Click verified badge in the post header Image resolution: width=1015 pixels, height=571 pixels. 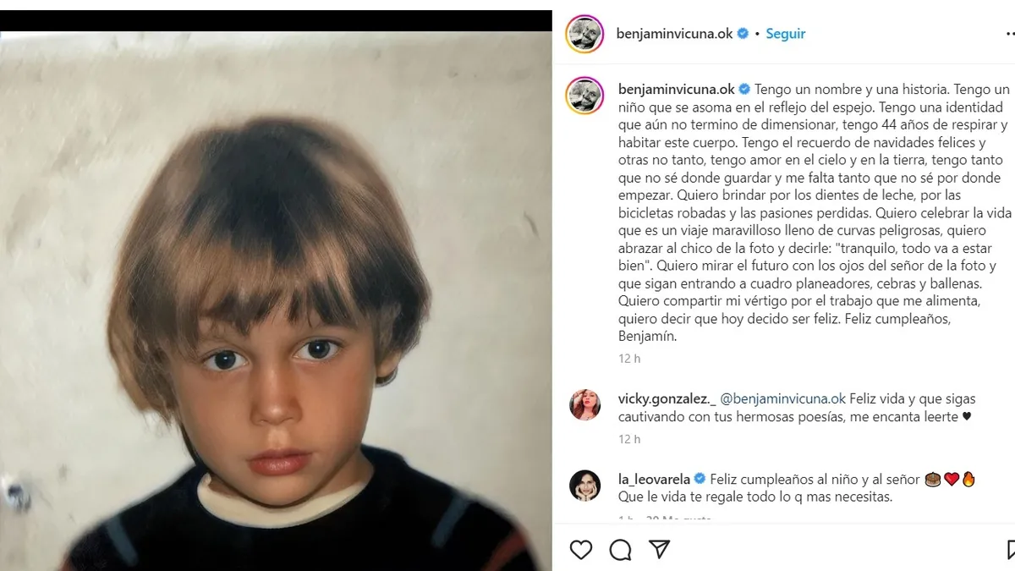[743, 34]
